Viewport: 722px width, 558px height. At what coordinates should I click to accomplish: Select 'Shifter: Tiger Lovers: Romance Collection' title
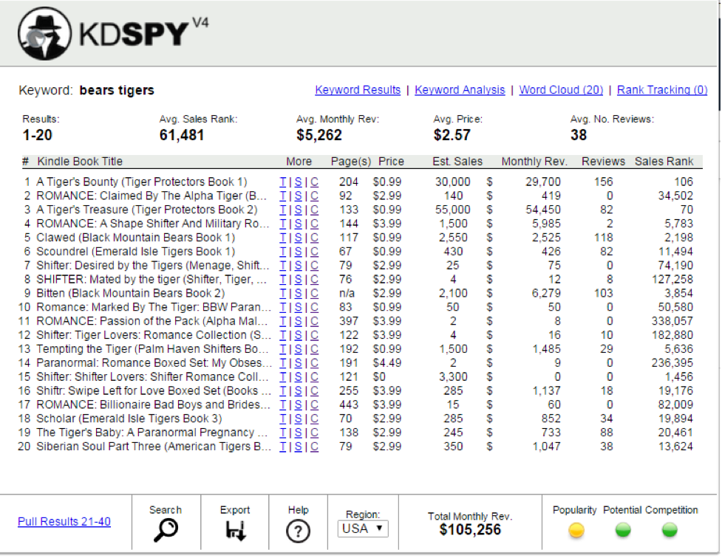click(153, 335)
